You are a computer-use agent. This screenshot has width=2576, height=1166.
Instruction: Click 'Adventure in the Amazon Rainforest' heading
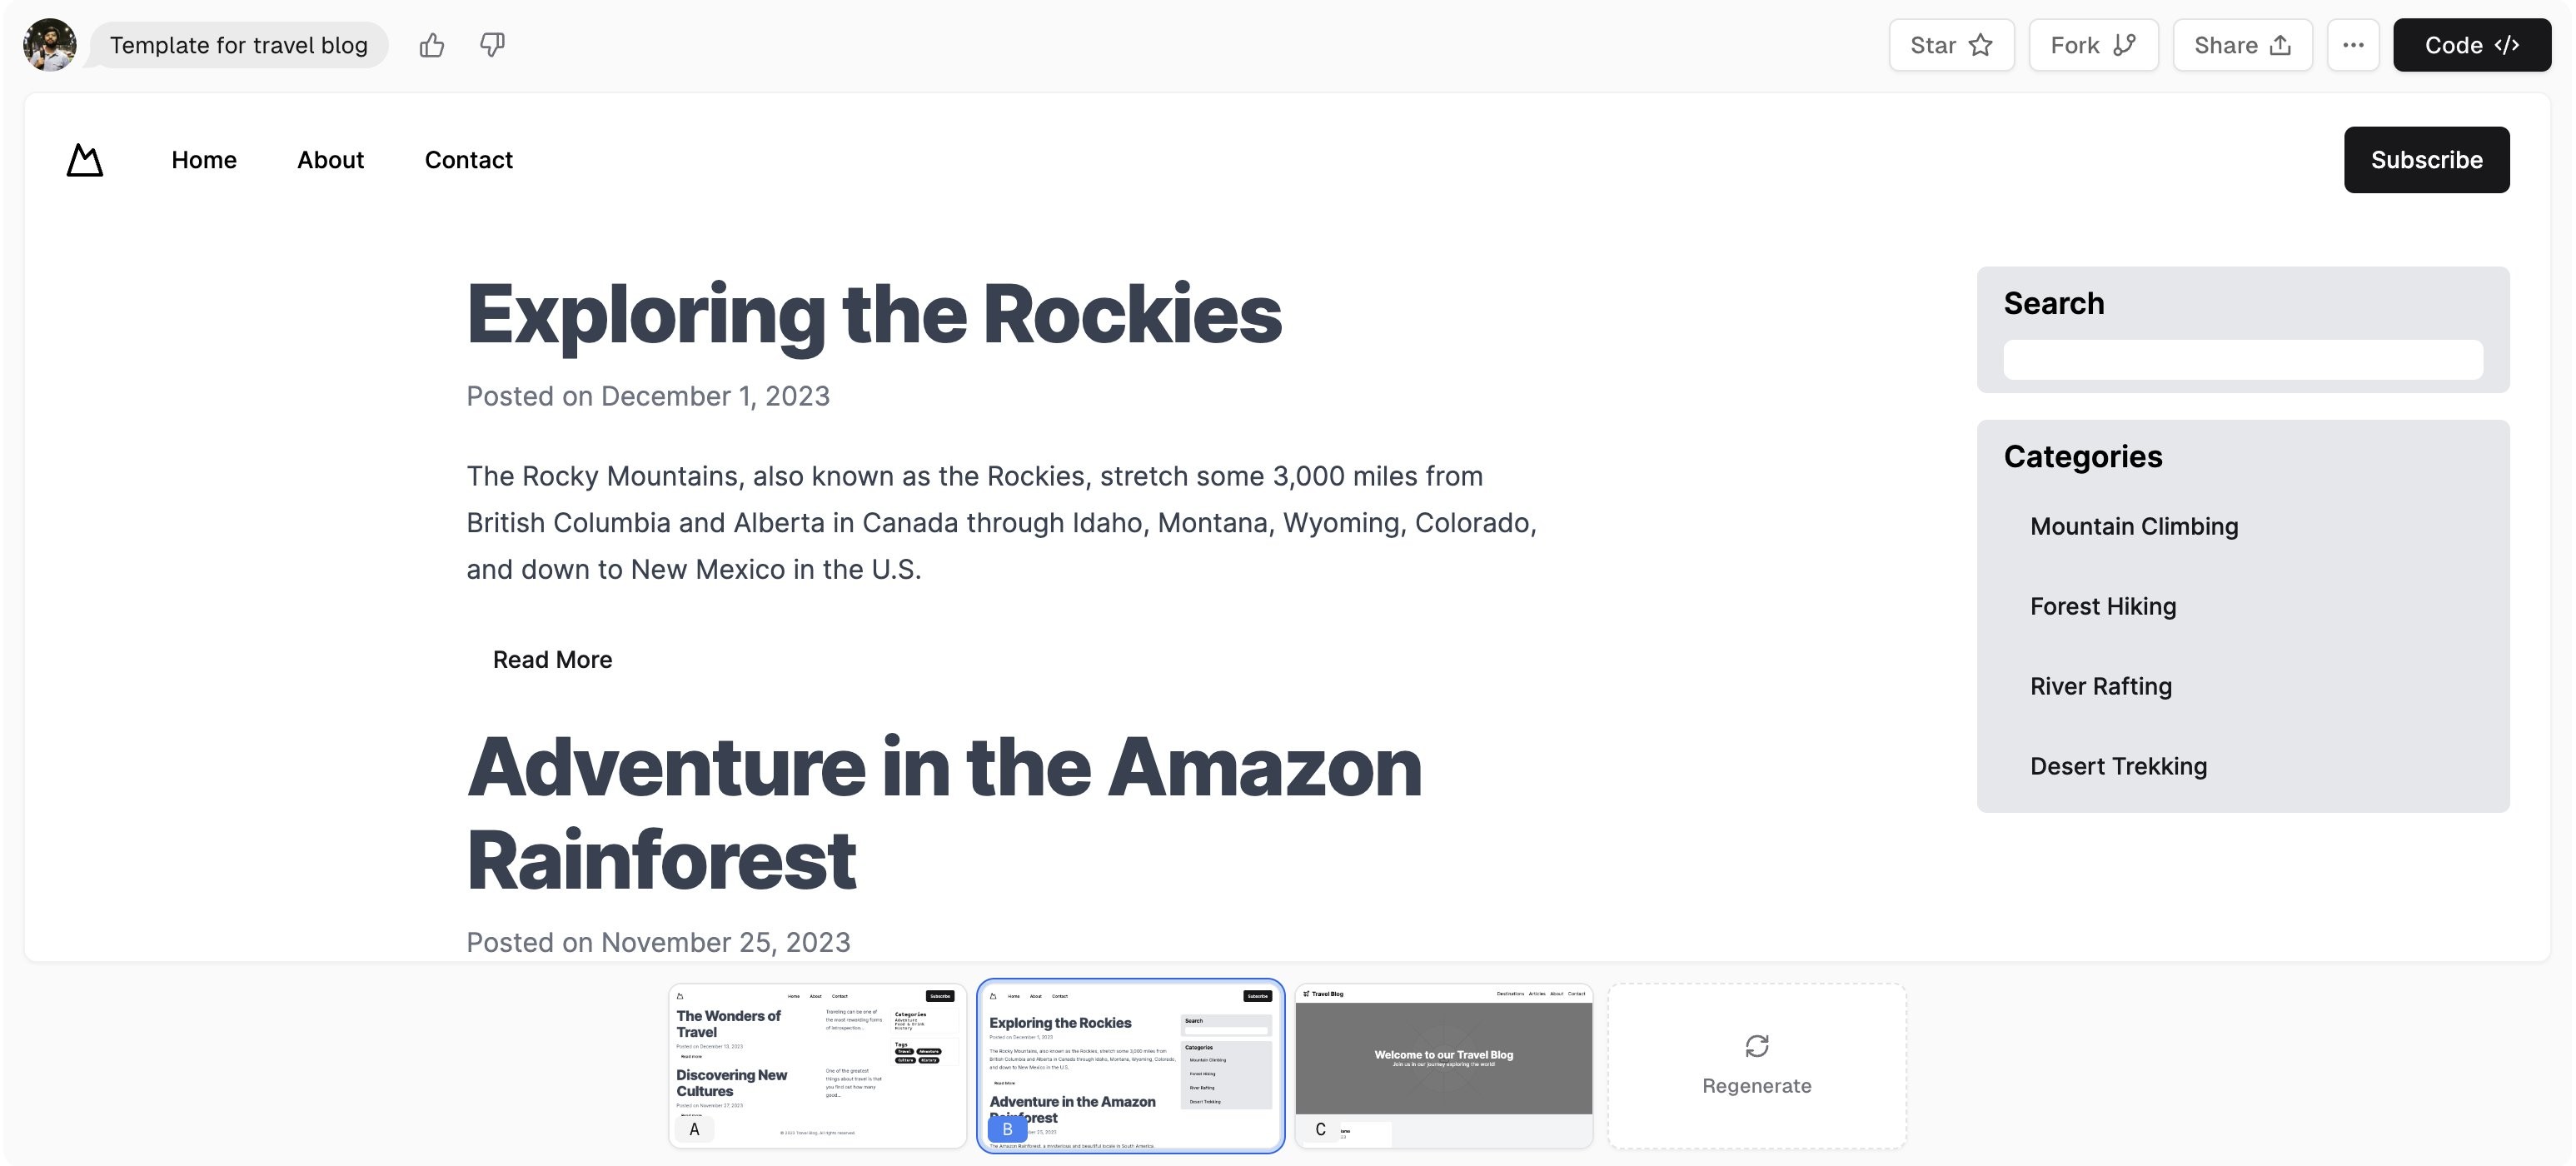(x=944, y=812)
